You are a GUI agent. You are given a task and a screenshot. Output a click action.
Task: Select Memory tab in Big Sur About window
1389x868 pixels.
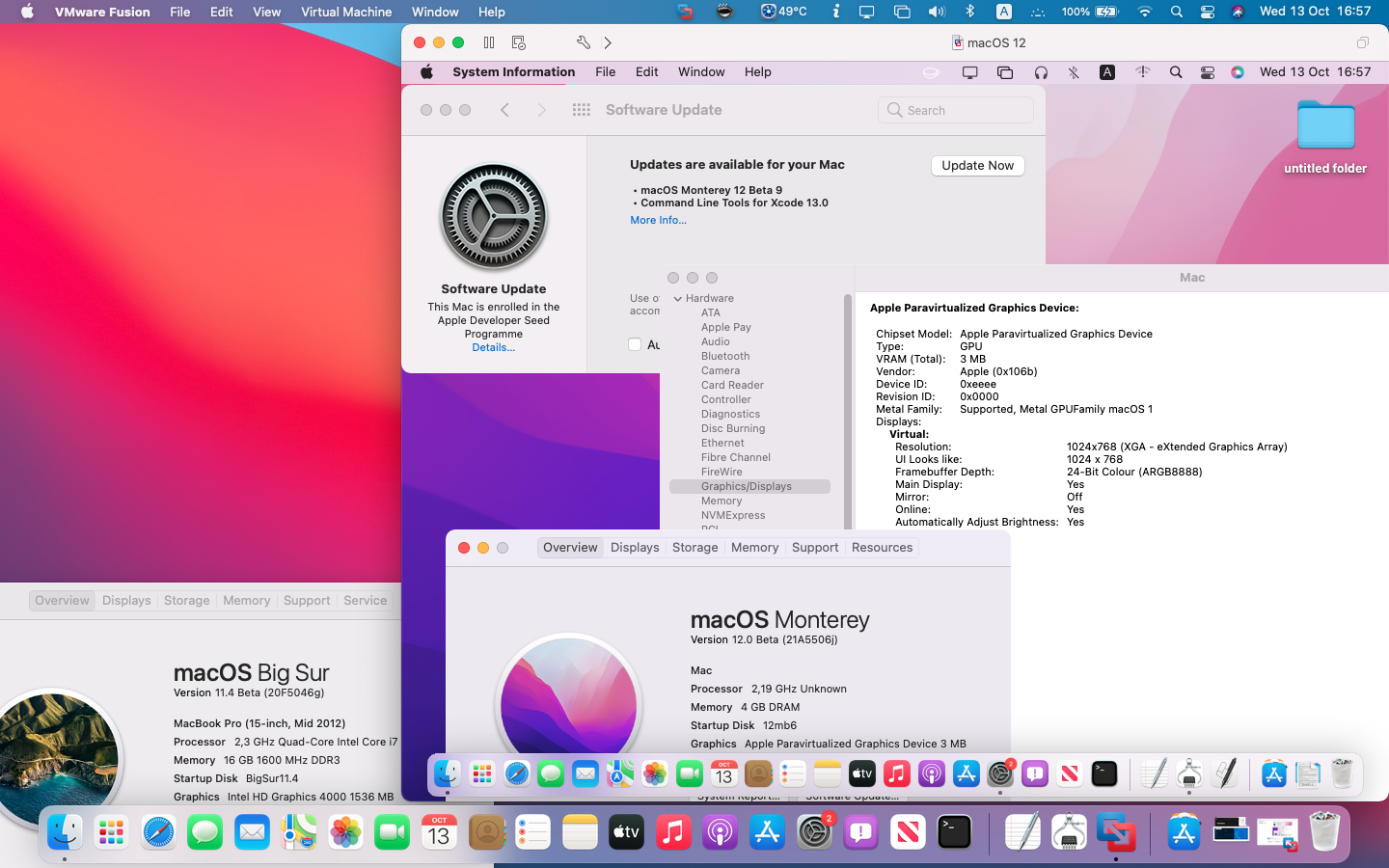247,600
